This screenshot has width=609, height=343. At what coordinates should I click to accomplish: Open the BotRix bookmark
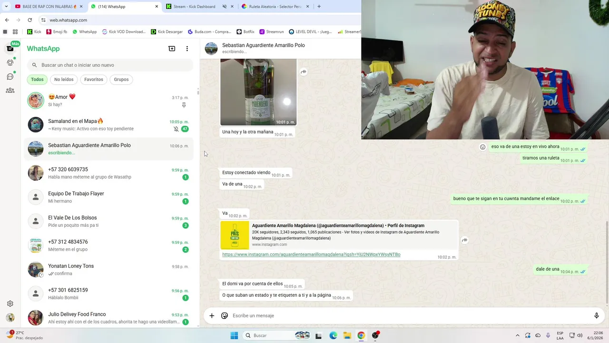click(246, 32)
